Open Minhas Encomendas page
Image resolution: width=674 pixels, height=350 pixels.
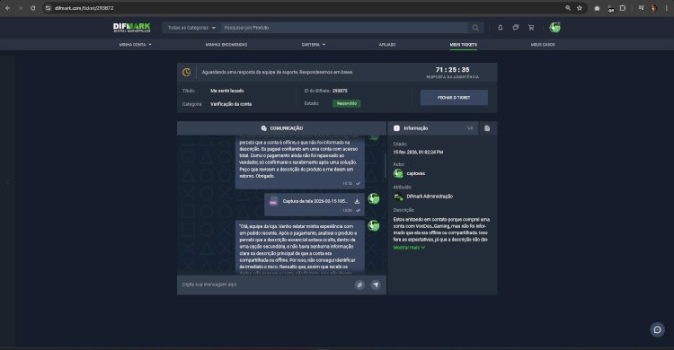click(226, 45)
